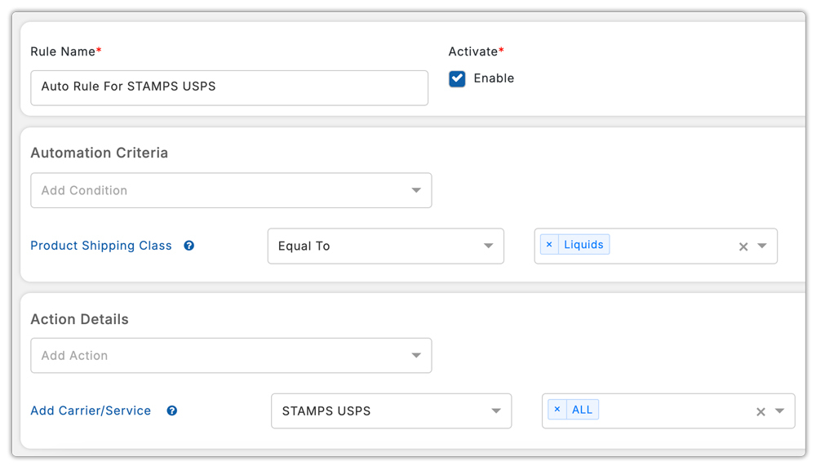The height and width of the screenshot is (466, 816).
Task: Click the Rule Name input field
Action: click(229, 88)
